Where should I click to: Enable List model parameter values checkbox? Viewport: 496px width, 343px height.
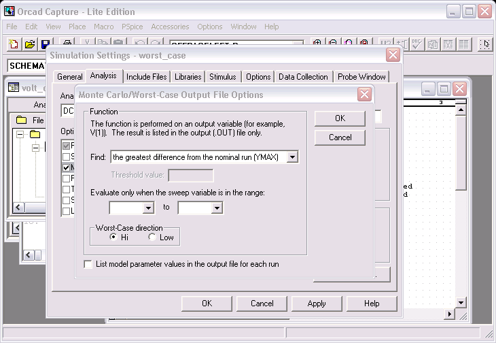[88, 264]
